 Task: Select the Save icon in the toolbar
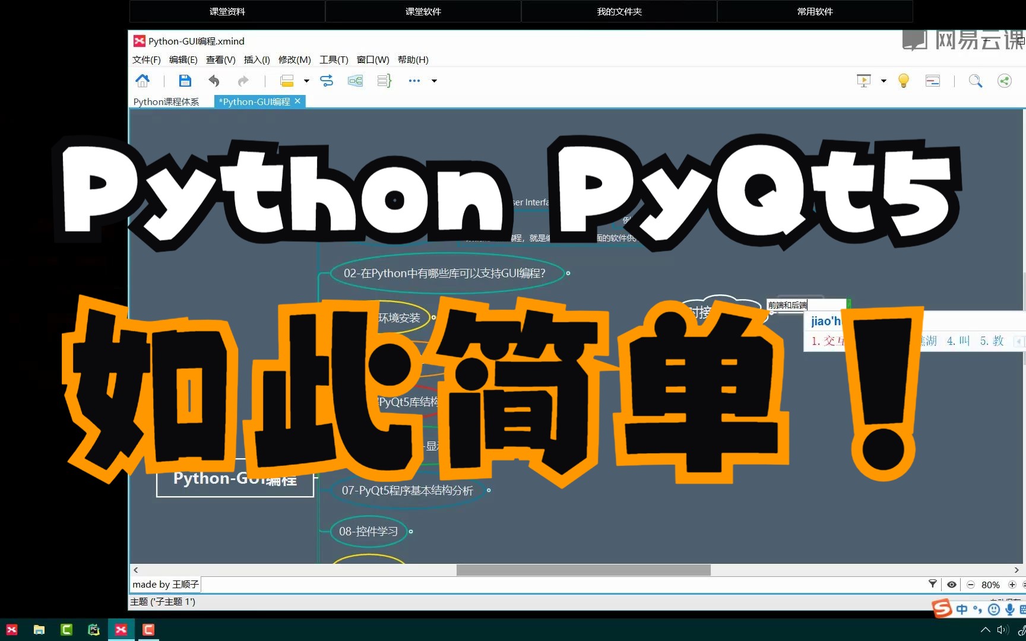(x=185, y=81)
